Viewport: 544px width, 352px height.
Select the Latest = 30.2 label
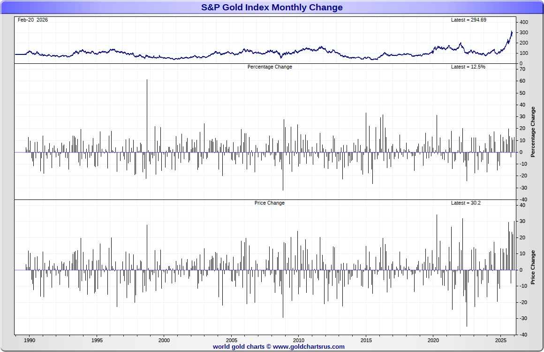466,203
